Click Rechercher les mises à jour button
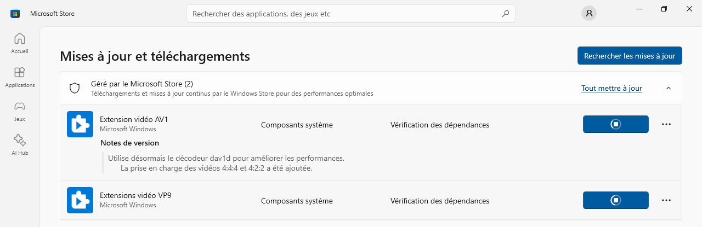Viewport: 702px width, 227px height. tap(630, 56)
